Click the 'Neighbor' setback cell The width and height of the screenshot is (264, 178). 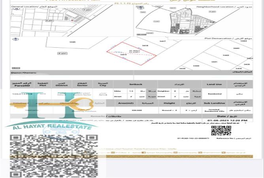(x=163, y=91)
